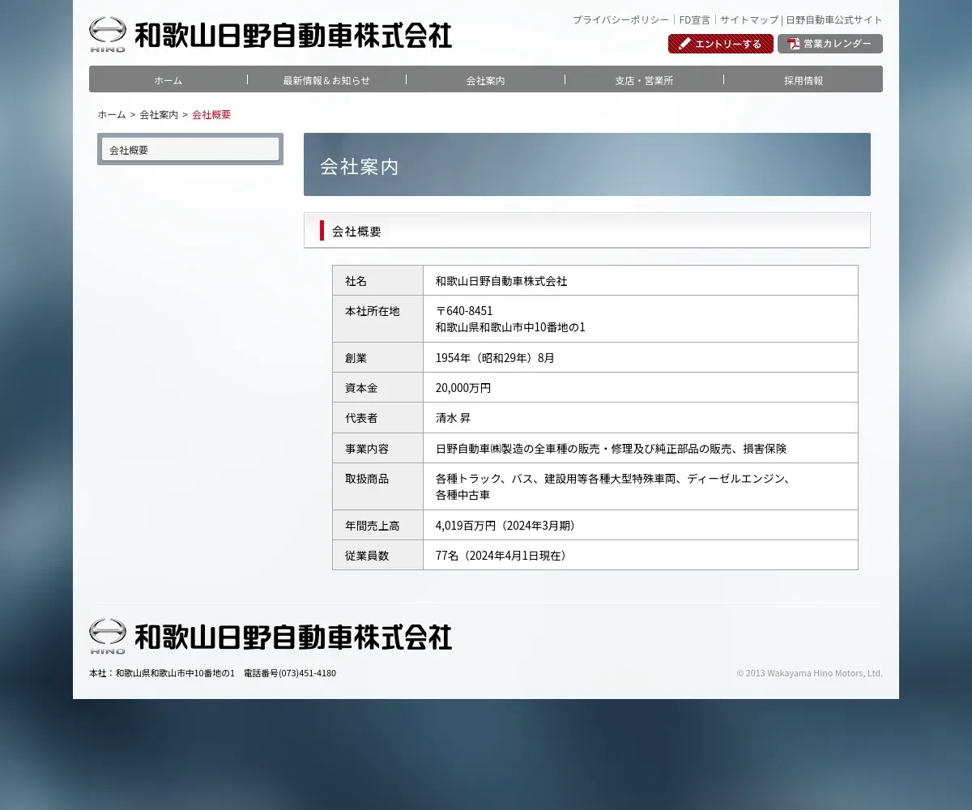
Task: Click the products text 各種トラック、バス
Action: tap(613, 479)
